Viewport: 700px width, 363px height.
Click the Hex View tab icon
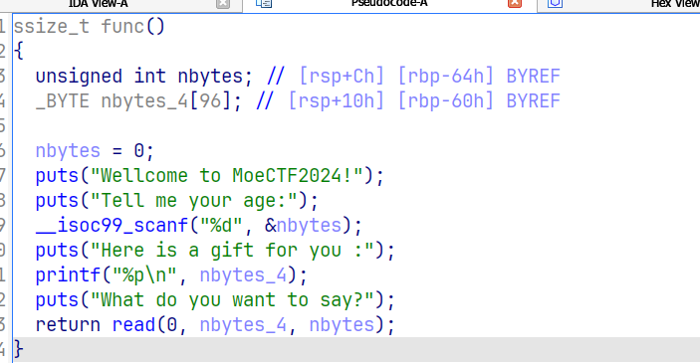[x=555, y=4]
